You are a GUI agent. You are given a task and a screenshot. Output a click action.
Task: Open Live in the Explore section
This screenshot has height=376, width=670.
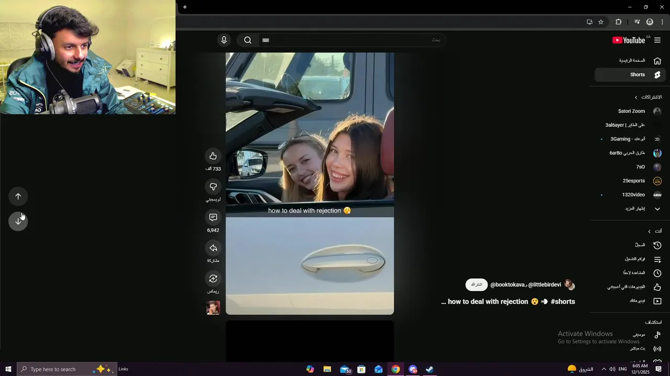[630, 348]
